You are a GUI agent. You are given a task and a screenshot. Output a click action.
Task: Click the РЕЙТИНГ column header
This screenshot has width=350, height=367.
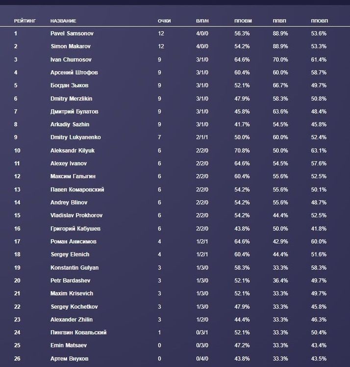(24, 21)
